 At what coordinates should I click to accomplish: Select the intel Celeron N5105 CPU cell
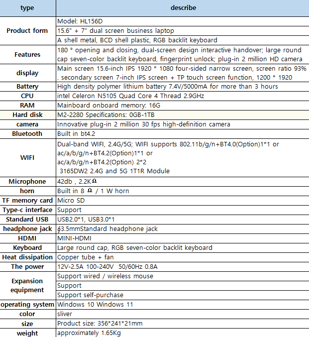pos(182,96)
